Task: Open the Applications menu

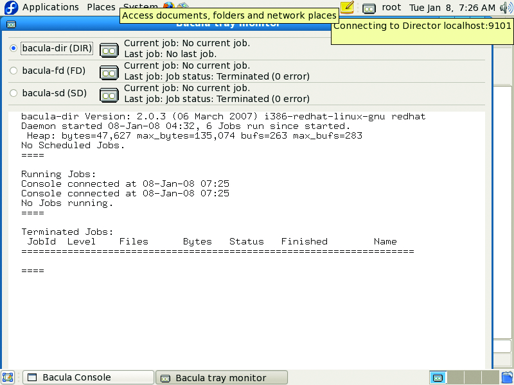Action: [50, 8]
